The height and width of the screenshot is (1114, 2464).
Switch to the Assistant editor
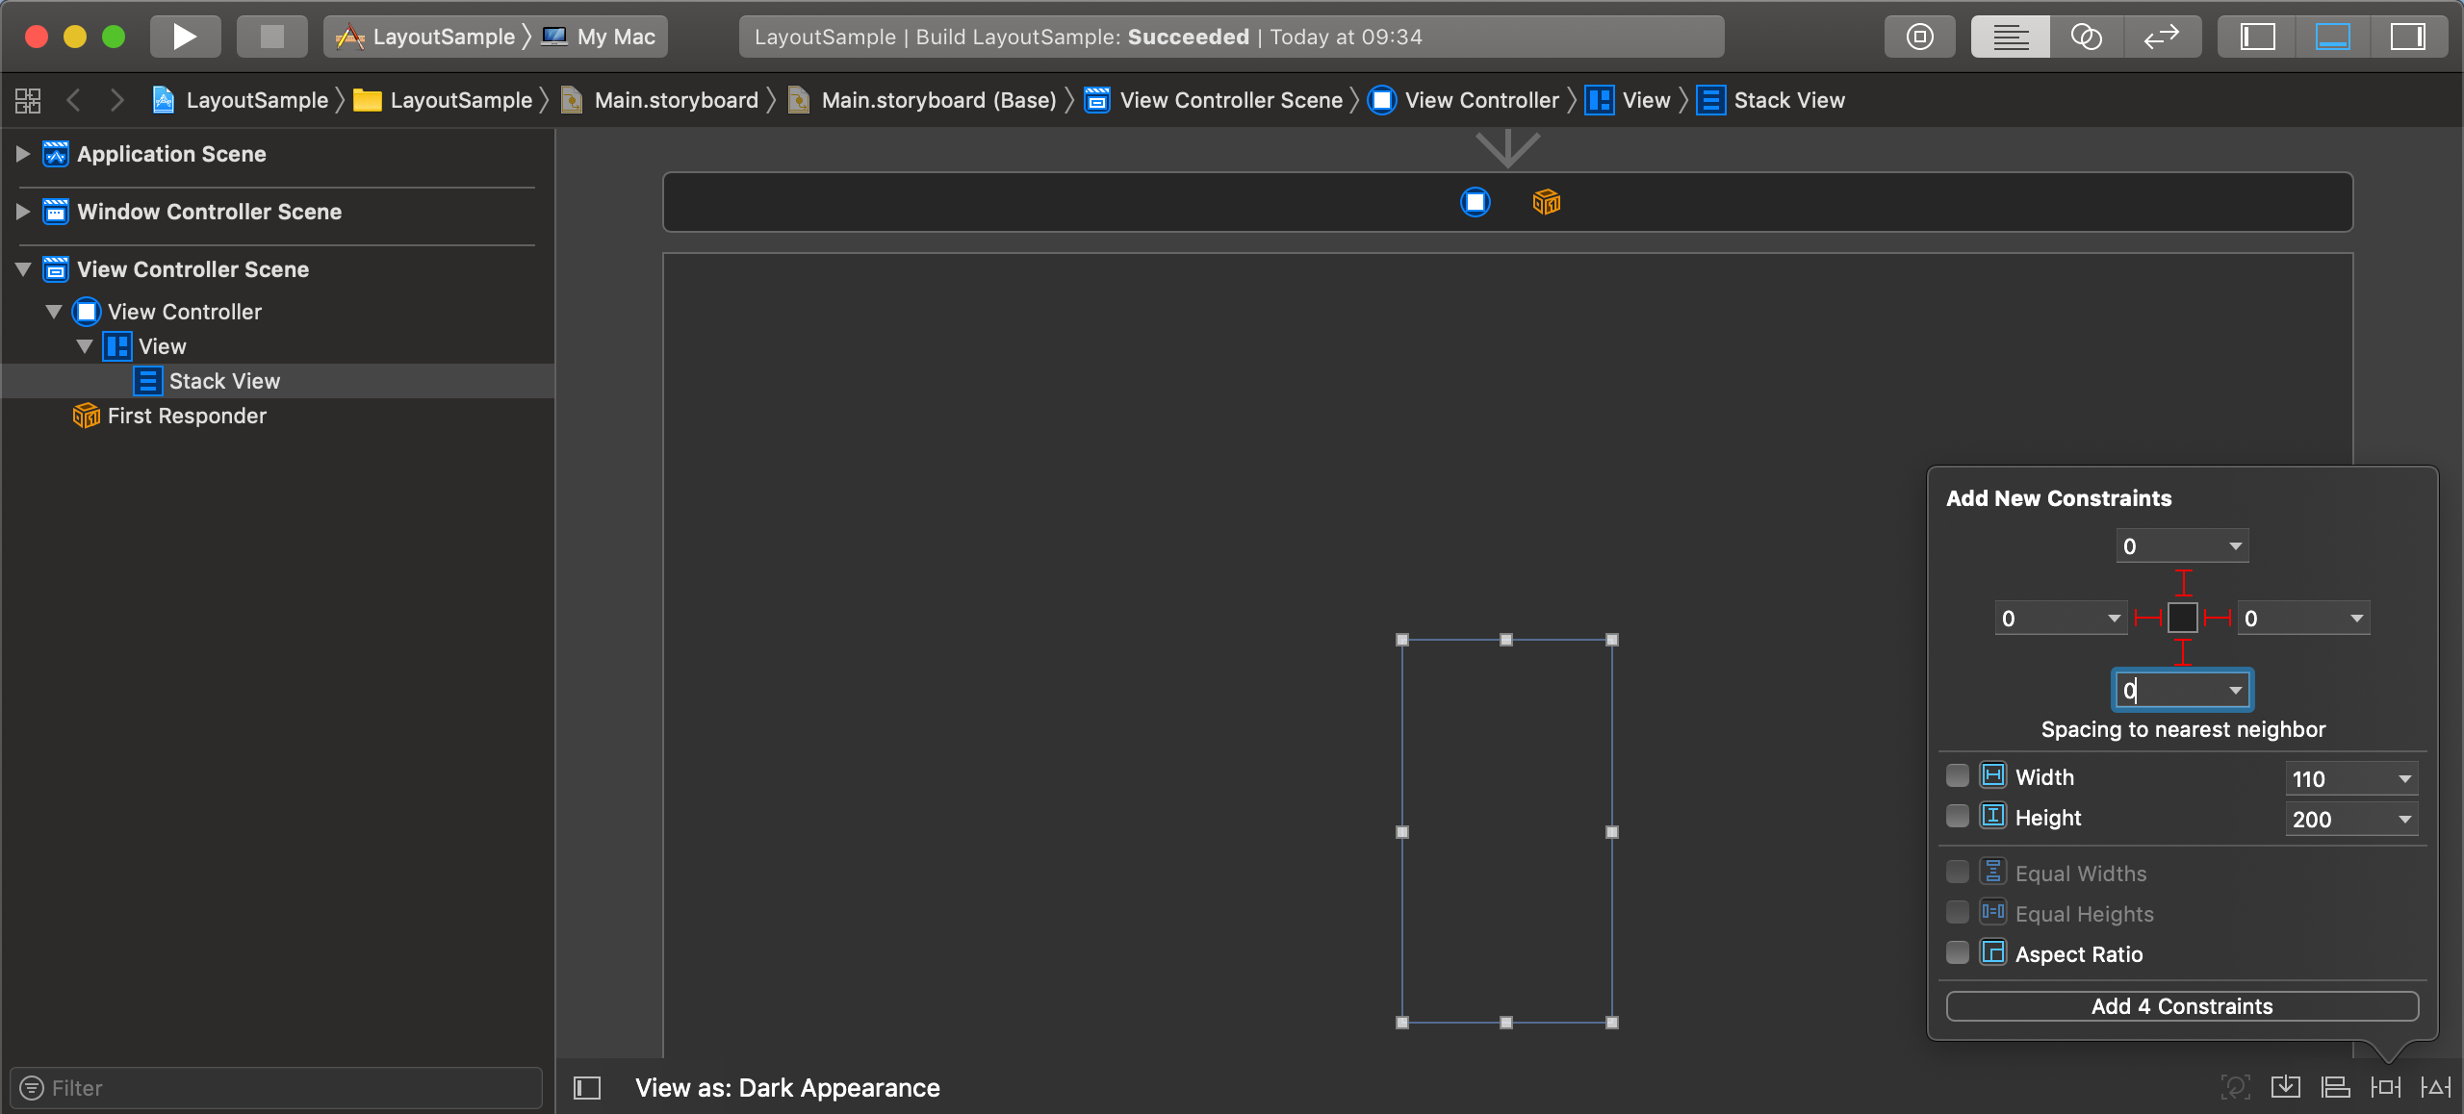point(2085,37)
